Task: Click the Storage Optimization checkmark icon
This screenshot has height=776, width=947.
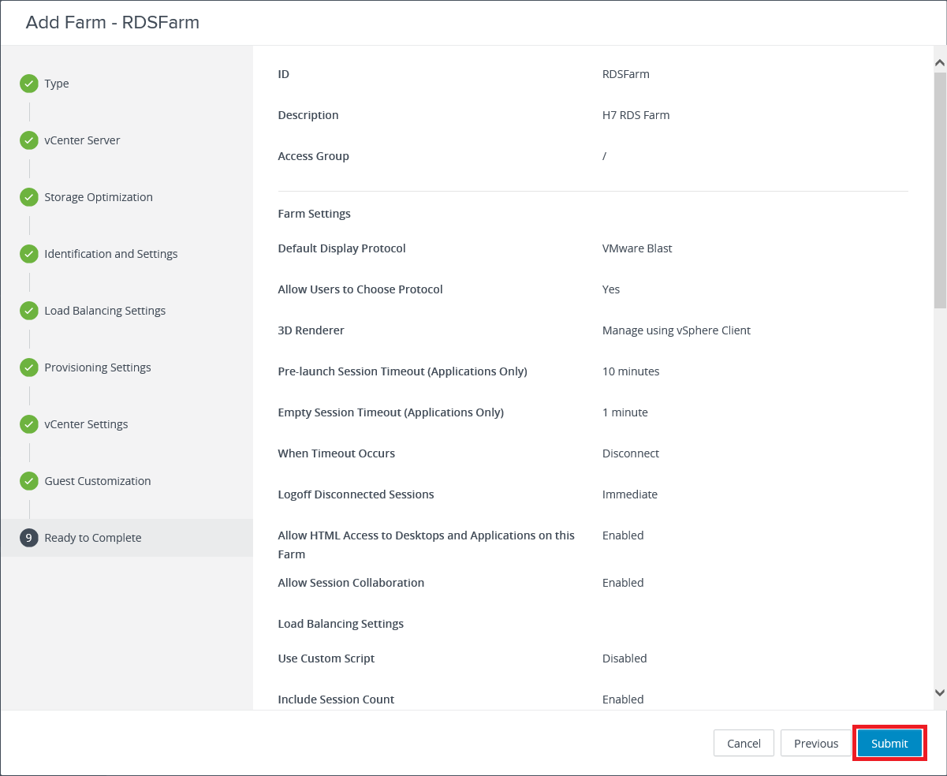Action: pos(29,197)
